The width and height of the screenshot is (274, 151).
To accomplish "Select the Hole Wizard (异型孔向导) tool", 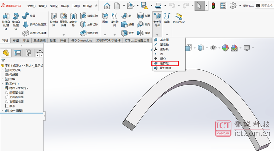I will 64,21.
